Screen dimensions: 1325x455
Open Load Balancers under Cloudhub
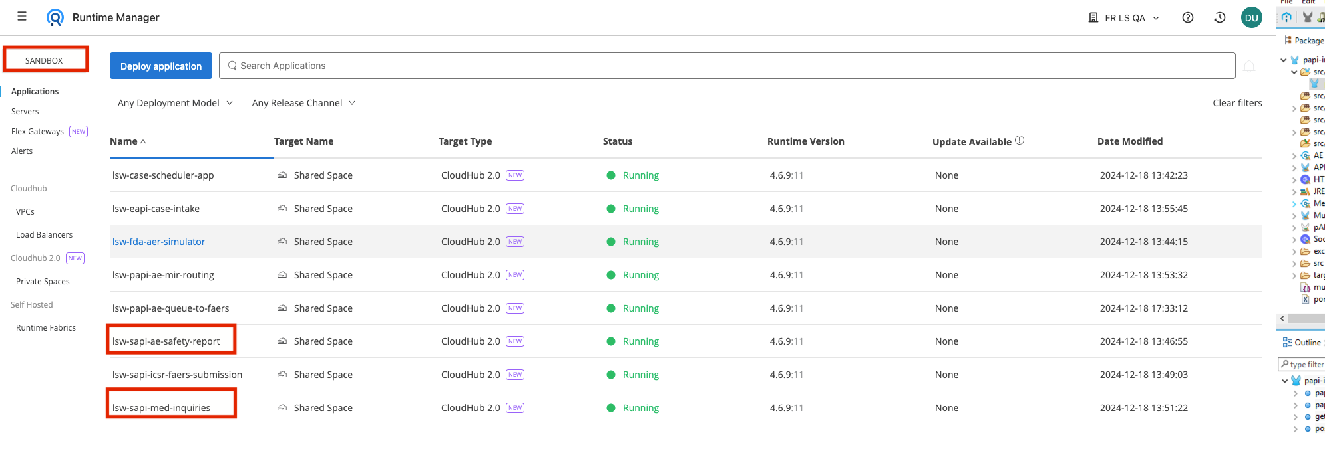pos(44,235)
